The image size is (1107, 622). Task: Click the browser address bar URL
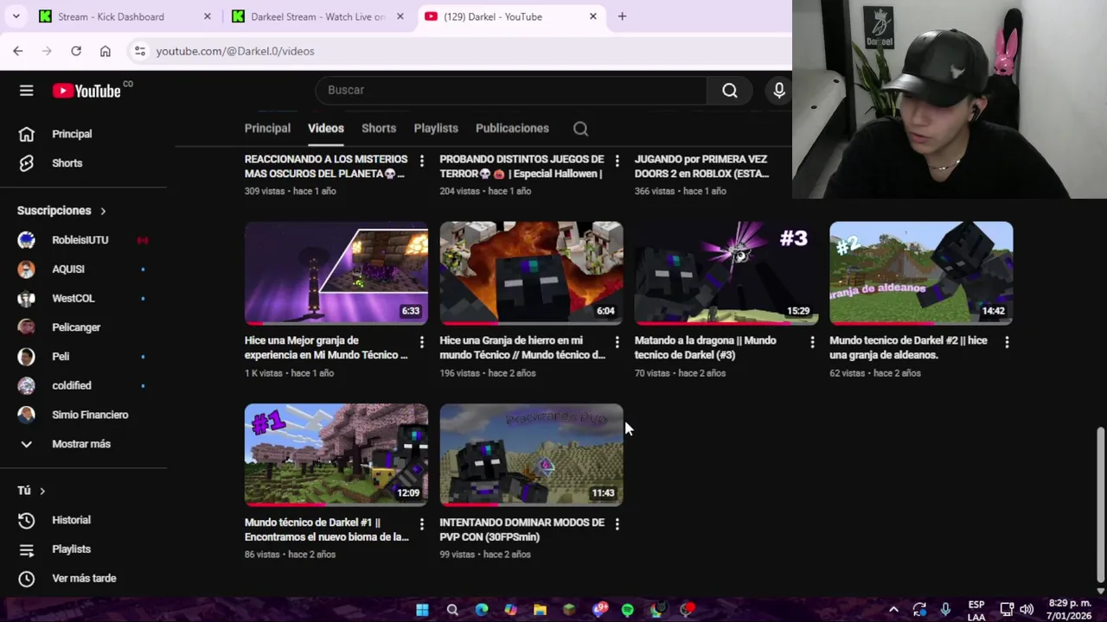[x=235, y=51]
